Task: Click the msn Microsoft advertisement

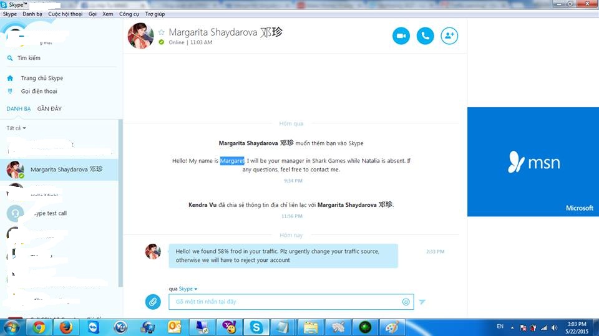Action: point(533,162)
